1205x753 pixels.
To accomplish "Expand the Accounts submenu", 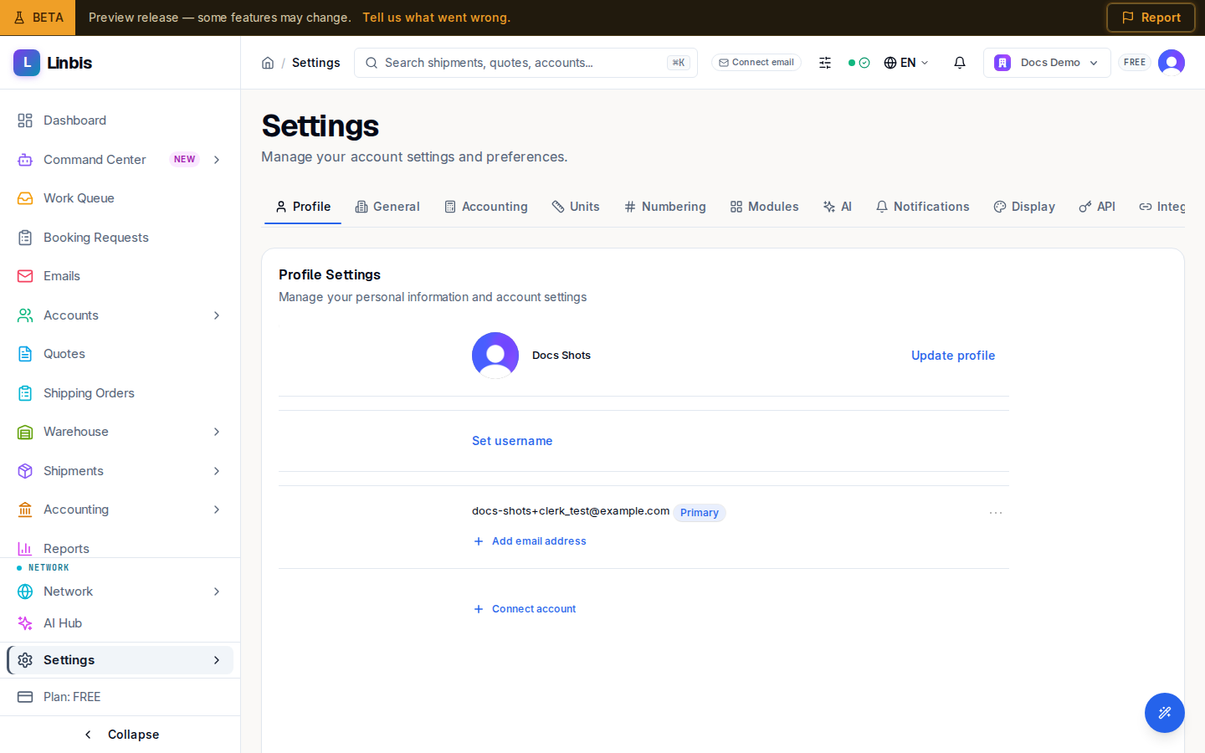I will (217, 315).
